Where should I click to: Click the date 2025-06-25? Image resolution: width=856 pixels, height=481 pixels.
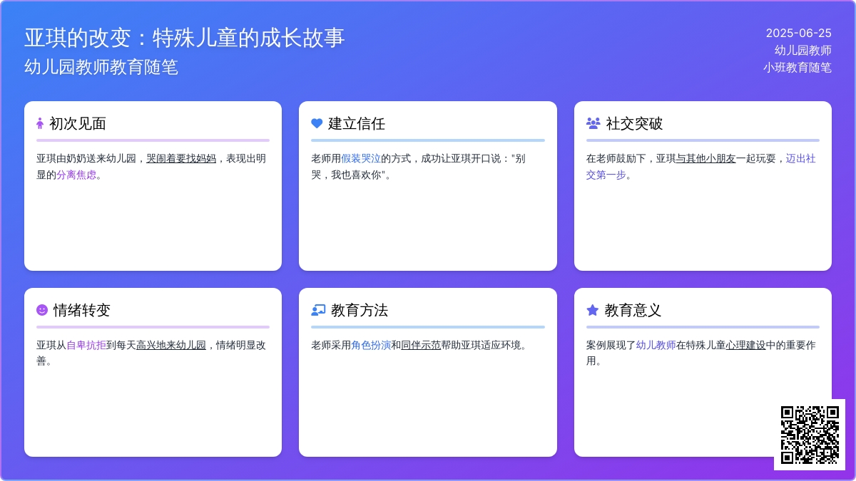point(799,33)
